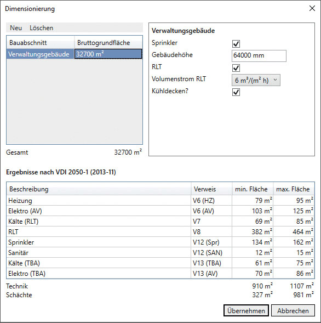Image resolution: width=321 pixels, height=323 pixels.
Task: Sort by the Bauabschnitt column header
Action: 41,43
